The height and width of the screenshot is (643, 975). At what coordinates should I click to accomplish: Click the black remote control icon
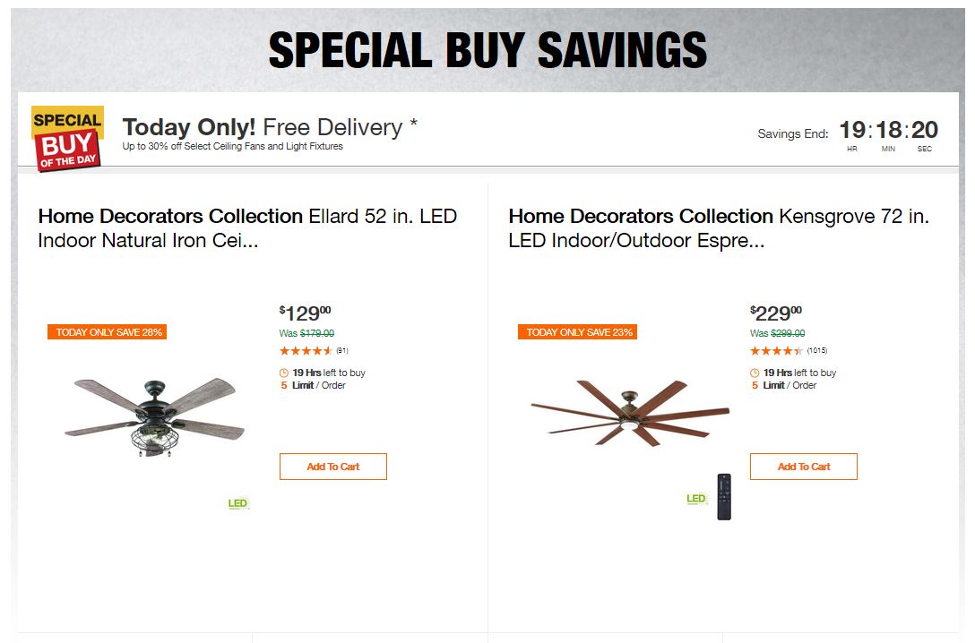[x=724, y=497]
